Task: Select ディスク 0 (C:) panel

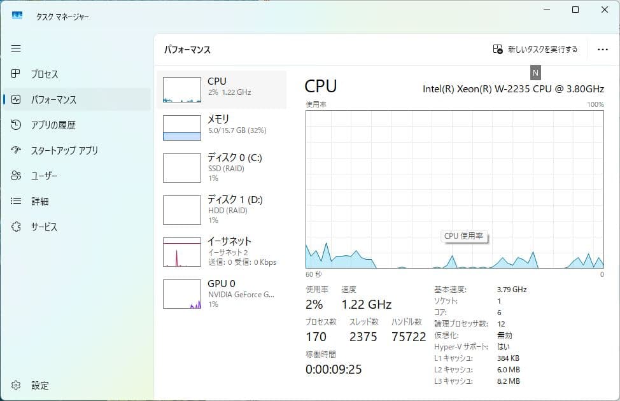Action: 223,167
